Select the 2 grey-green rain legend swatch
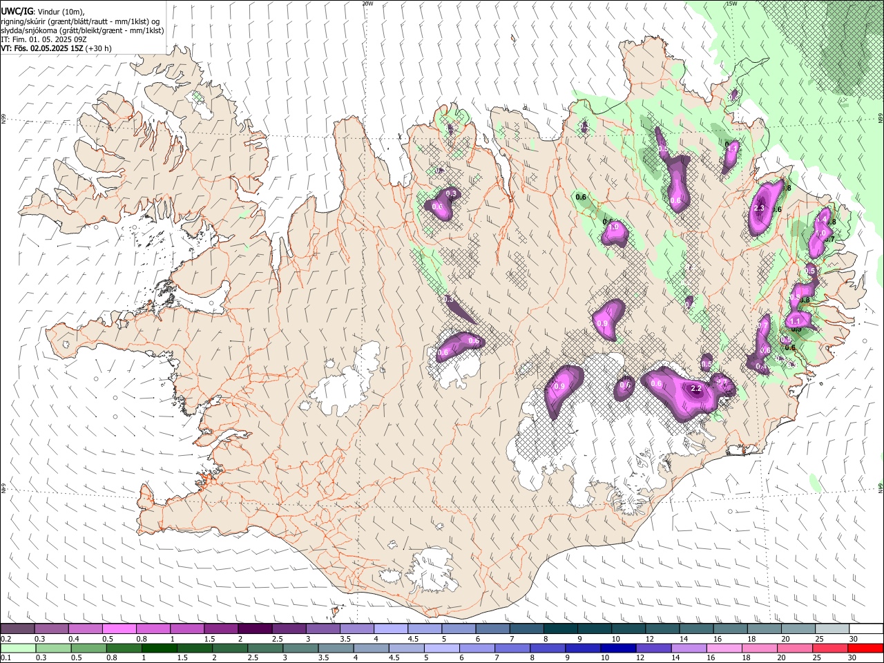The image size is (884, 663). tap(229, 648)
